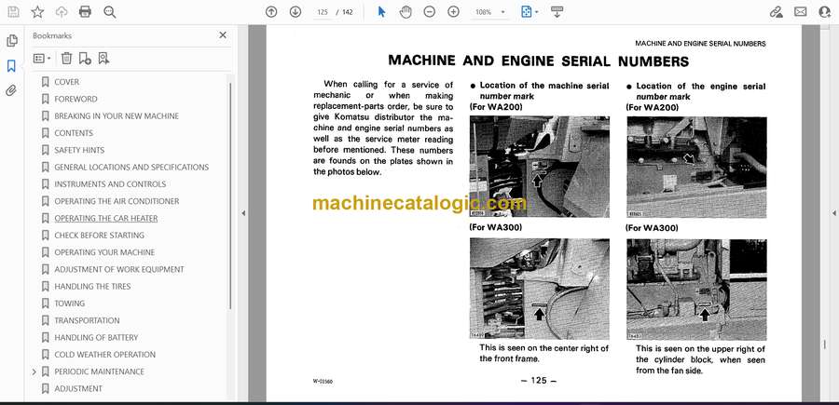Open OPERATING YOUR MACHINE bookmark
This screenshot has width=839, height=405.
click(x=104, y=252)
